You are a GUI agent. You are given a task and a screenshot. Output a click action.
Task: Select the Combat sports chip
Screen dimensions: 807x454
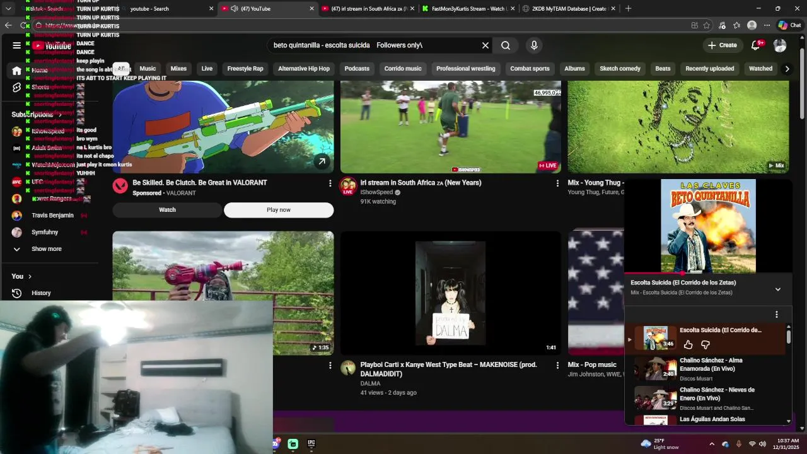point(530,69)
